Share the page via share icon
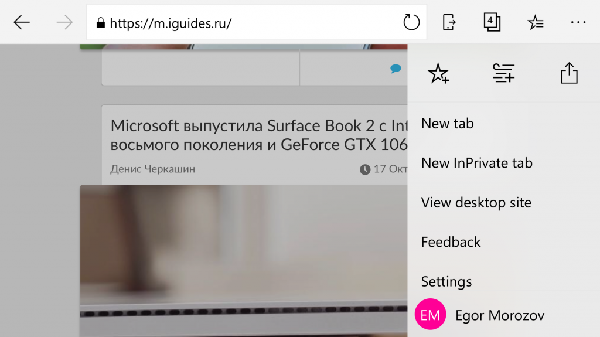The image size is (600, 337). pyautogui.click(x=569, y=74)
